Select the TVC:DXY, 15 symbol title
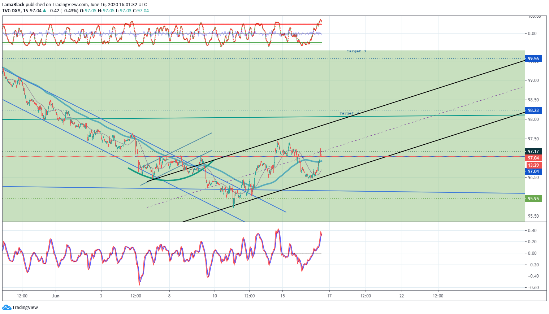Screen dimensions: 549x314 pos(15,11)
